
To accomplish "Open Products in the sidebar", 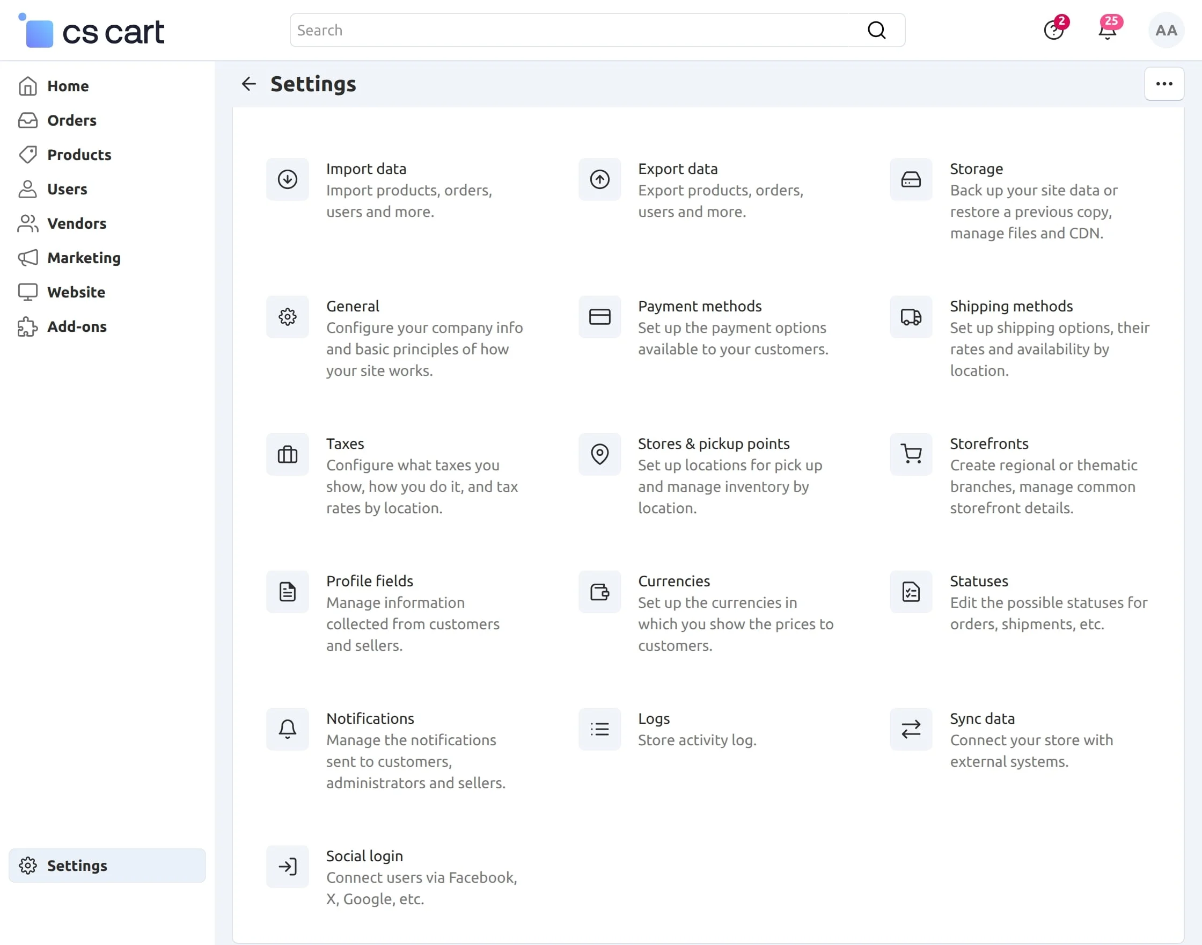I will click(x=79, y=155).
